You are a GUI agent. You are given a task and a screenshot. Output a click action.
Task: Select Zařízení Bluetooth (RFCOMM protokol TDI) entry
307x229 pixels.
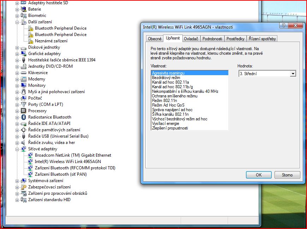pos(75,168)
